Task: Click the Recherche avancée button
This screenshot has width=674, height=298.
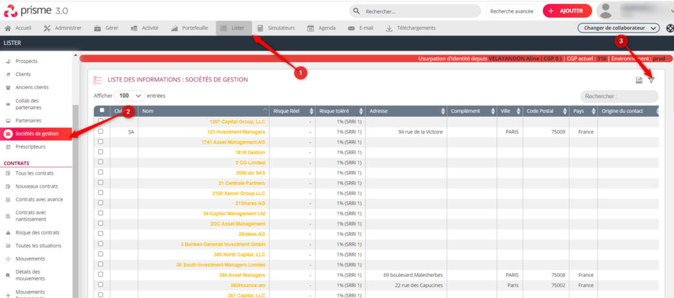Action: point(511,11)
